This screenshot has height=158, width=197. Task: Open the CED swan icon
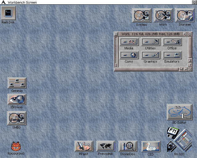[x=151, y=146]
